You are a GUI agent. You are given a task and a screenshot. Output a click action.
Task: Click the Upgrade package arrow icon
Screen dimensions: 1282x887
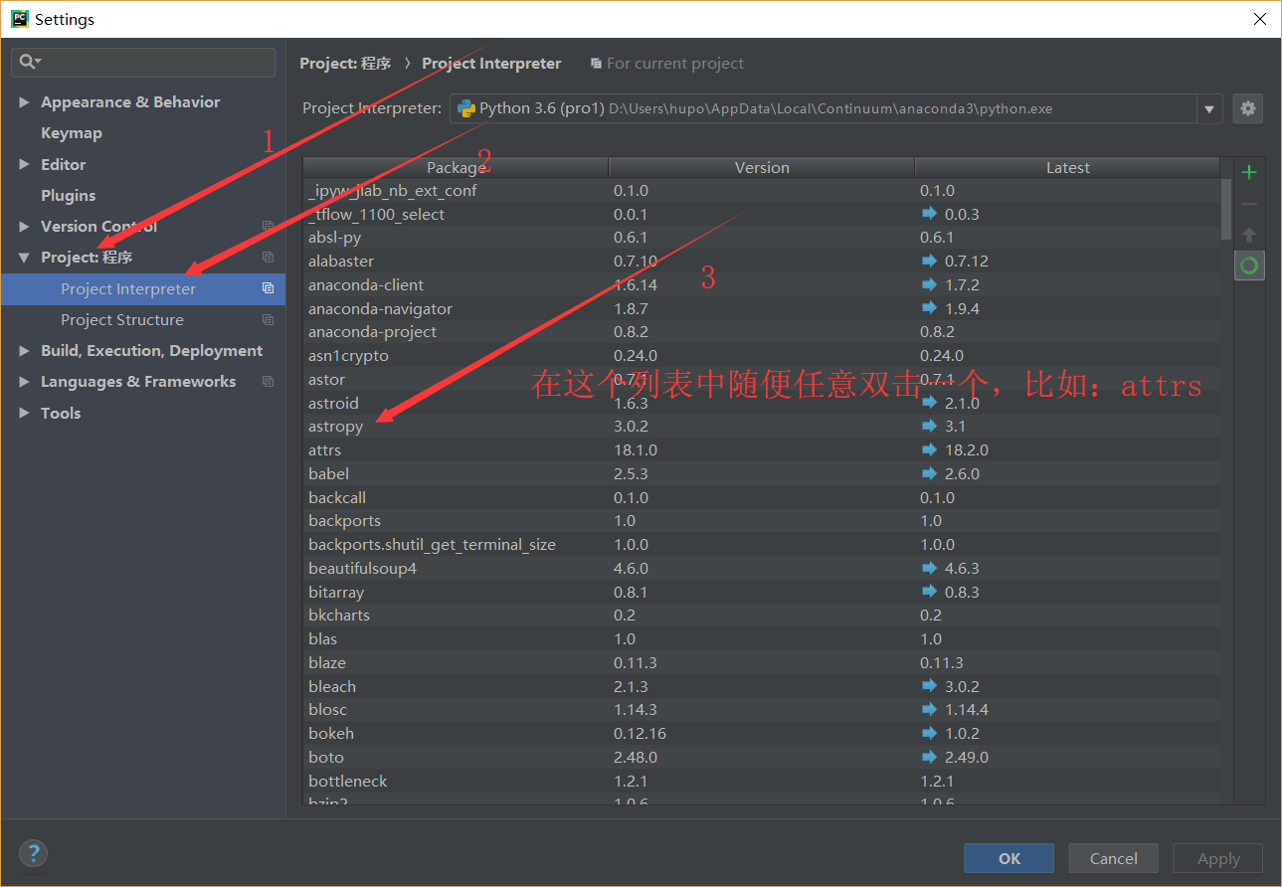pyautogui.click(x=1248, y=235)
